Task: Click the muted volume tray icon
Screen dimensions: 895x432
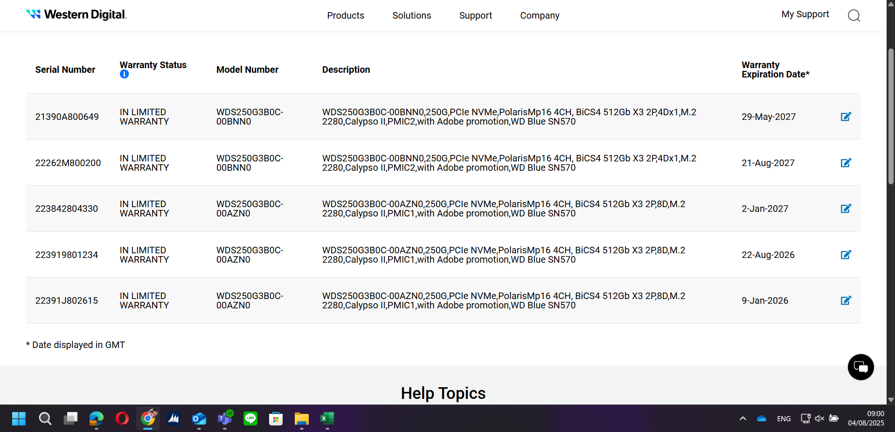Action: 819,418
